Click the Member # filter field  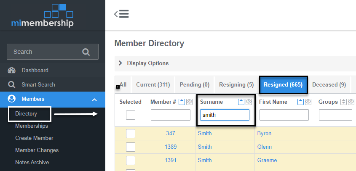point(171,115)
